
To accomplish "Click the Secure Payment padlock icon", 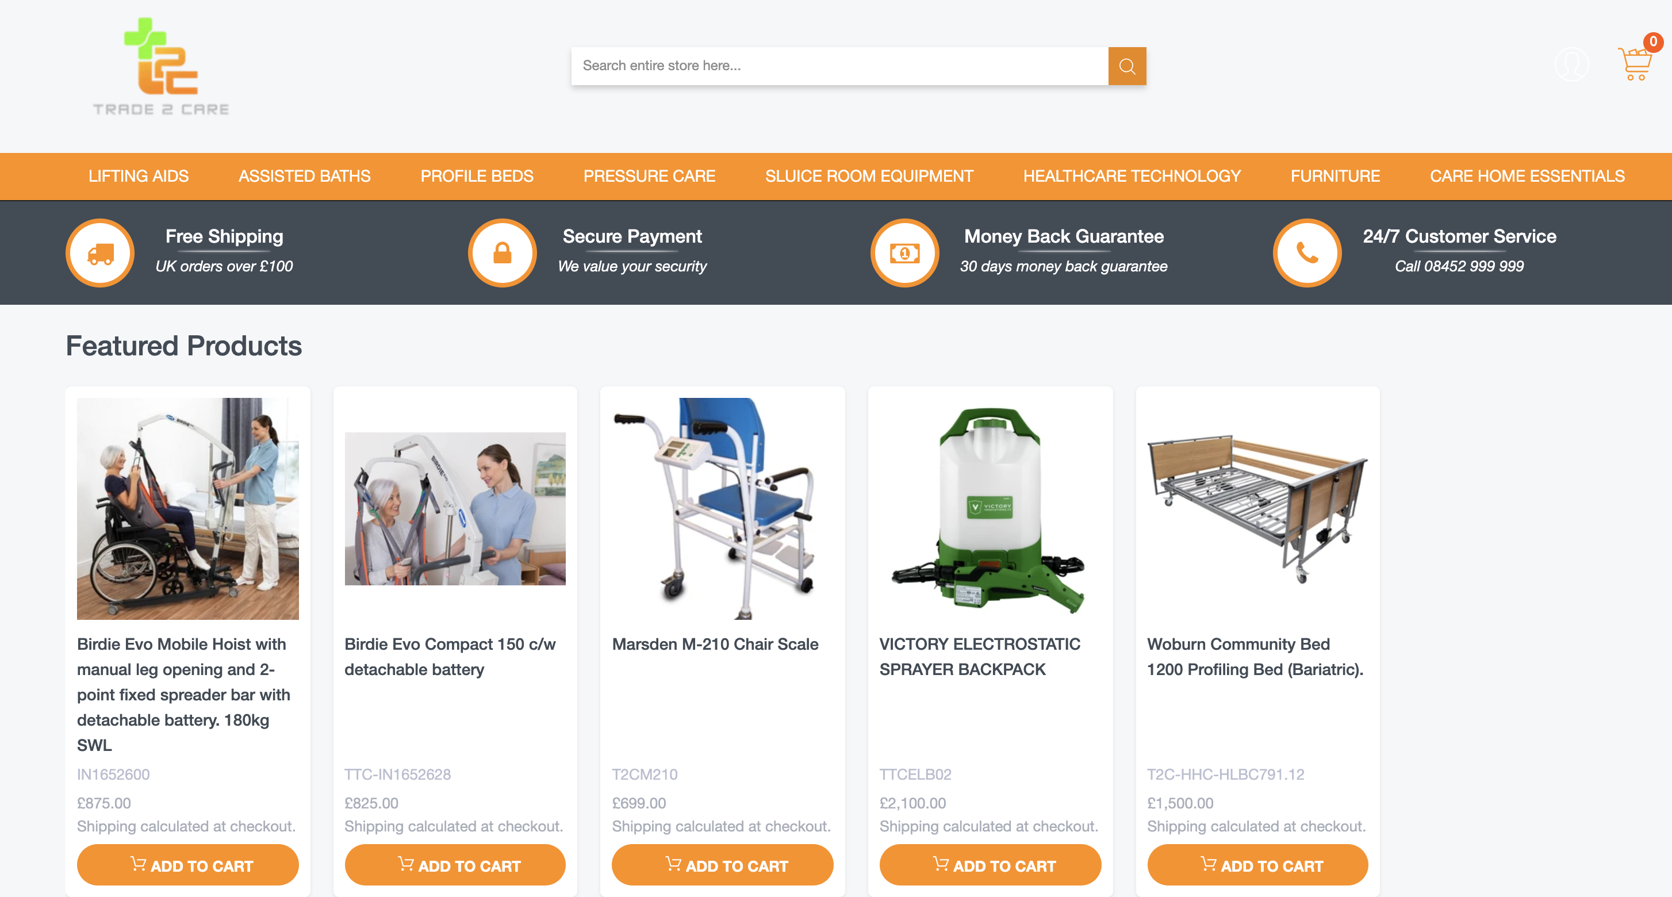I will click(x=502, y=252).
